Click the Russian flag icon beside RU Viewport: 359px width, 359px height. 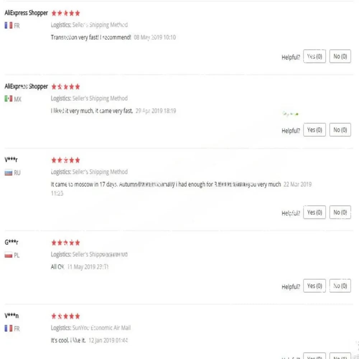9,172
